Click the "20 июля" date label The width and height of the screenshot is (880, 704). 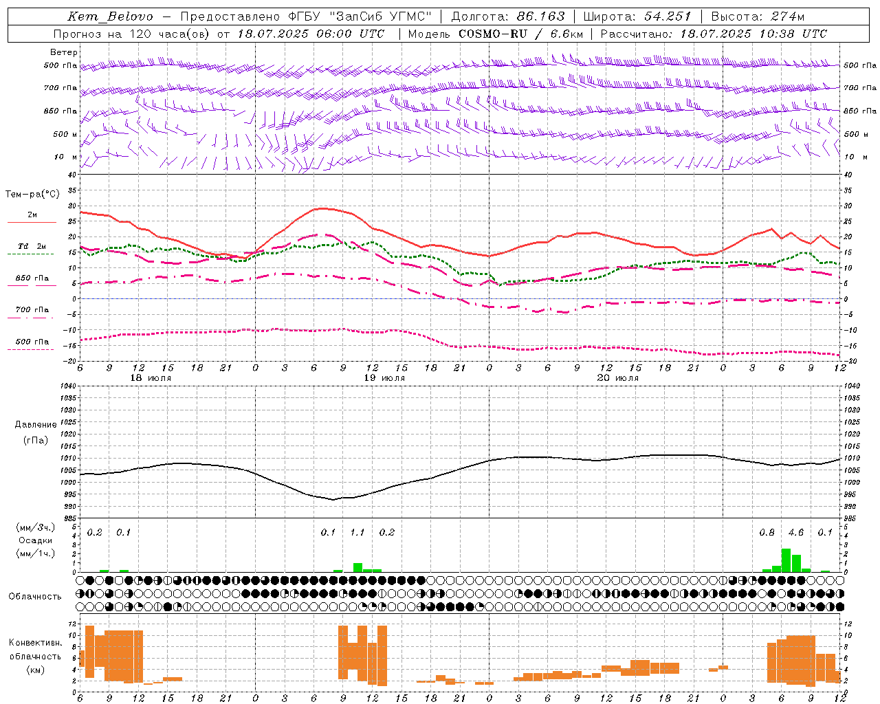(618, 378)
